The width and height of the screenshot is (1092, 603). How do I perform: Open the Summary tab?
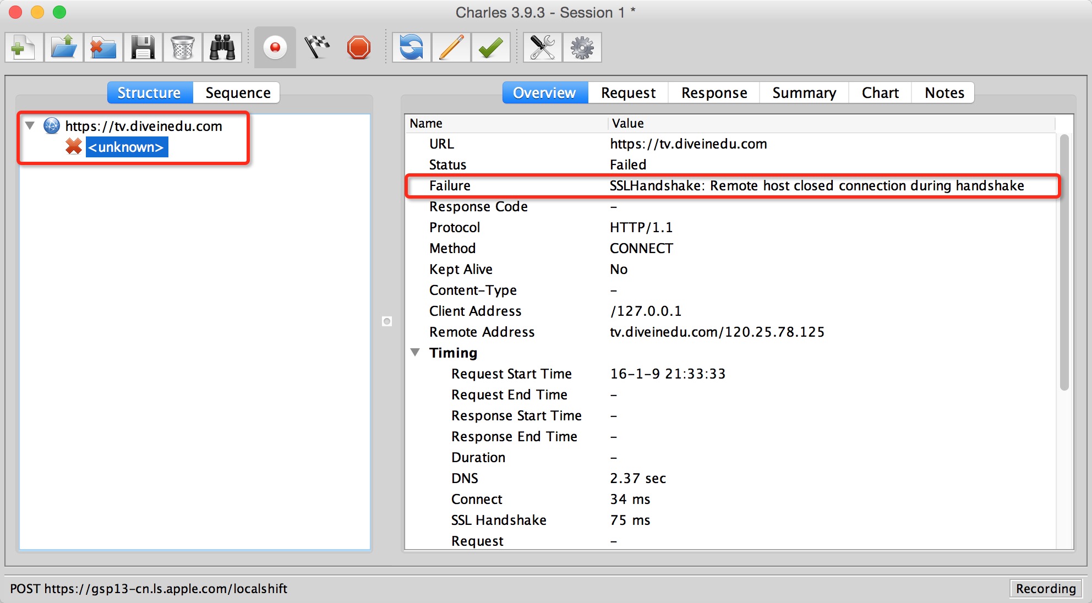[x=805, y=92]
